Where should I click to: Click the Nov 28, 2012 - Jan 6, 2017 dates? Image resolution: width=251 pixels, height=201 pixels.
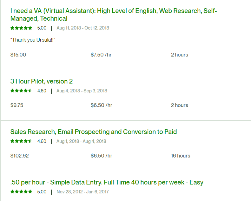(83, 192)
